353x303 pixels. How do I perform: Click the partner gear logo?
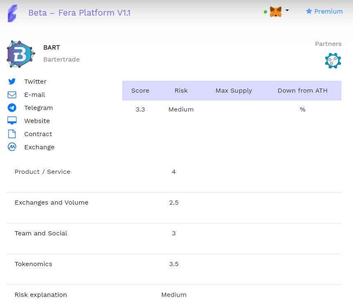[x=333, y=61]
